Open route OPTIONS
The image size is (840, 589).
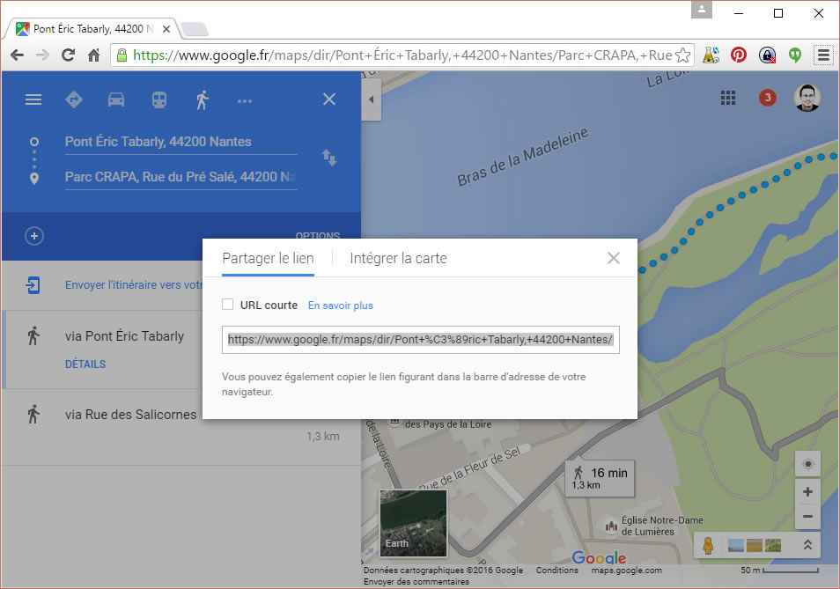pyautogui.click(x=318, y=235)
